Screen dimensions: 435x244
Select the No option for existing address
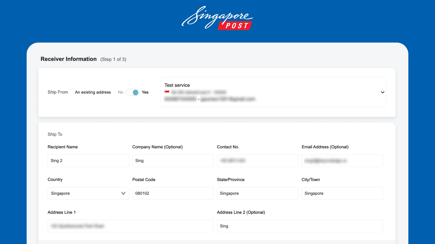[x=120, y=92]
